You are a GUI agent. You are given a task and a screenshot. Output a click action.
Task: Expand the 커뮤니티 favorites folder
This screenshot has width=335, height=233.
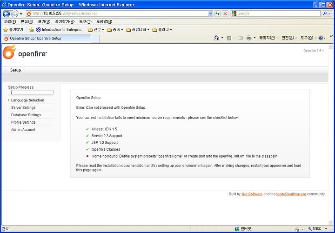[138, 30]
